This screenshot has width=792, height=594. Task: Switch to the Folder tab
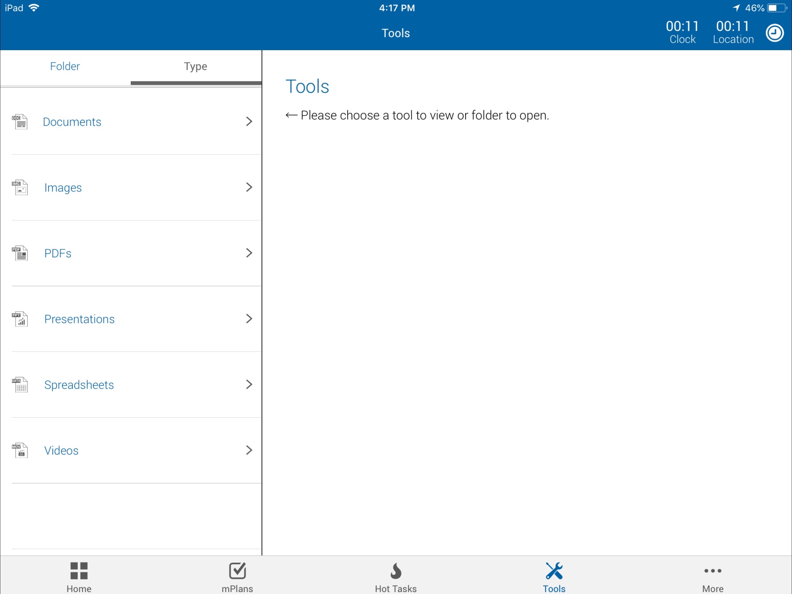click(65, 66)
